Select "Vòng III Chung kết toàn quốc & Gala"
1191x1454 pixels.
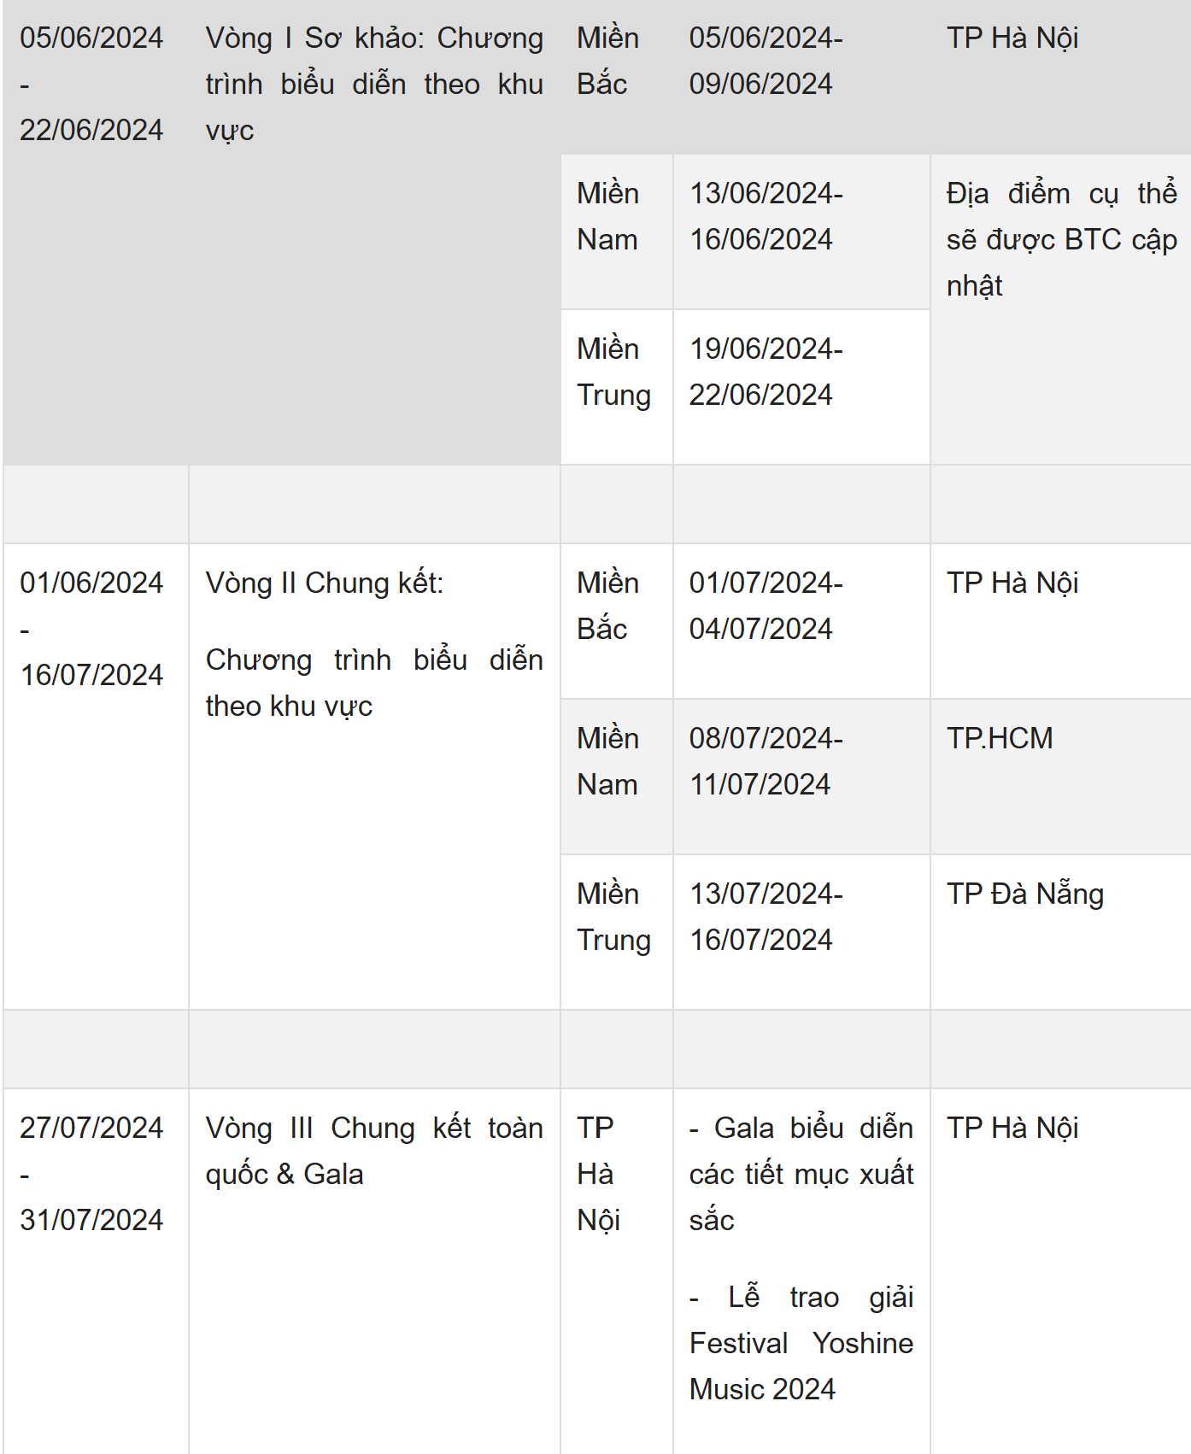tap(374, 1151)
